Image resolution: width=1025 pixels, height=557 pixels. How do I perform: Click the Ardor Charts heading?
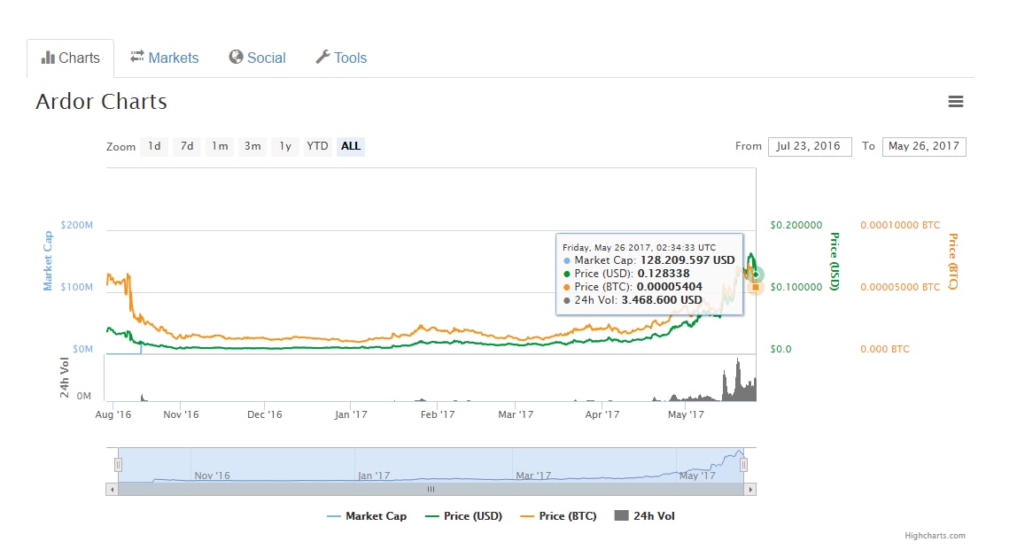point(101,102)
